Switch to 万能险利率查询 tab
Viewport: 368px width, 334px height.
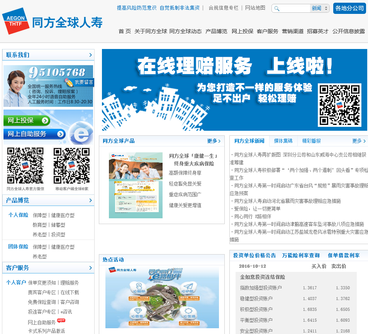pyautogui.click(x=301, y=255)
